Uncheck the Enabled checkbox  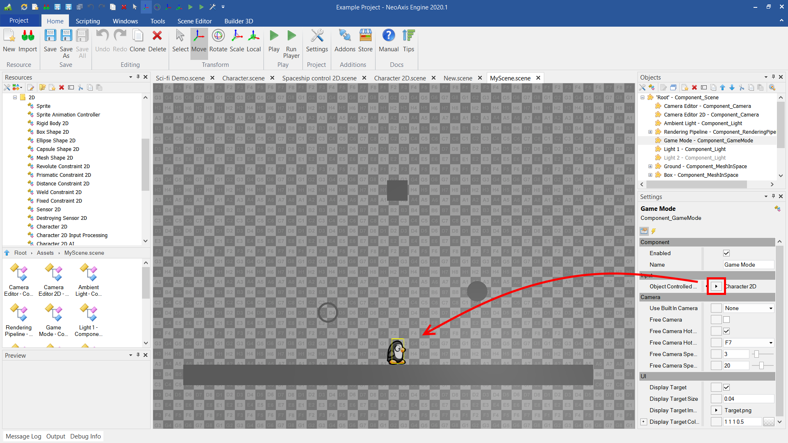point(726,253)
